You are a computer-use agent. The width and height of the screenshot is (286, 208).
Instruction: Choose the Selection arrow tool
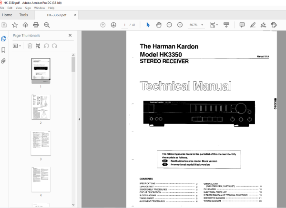(148, 25)
